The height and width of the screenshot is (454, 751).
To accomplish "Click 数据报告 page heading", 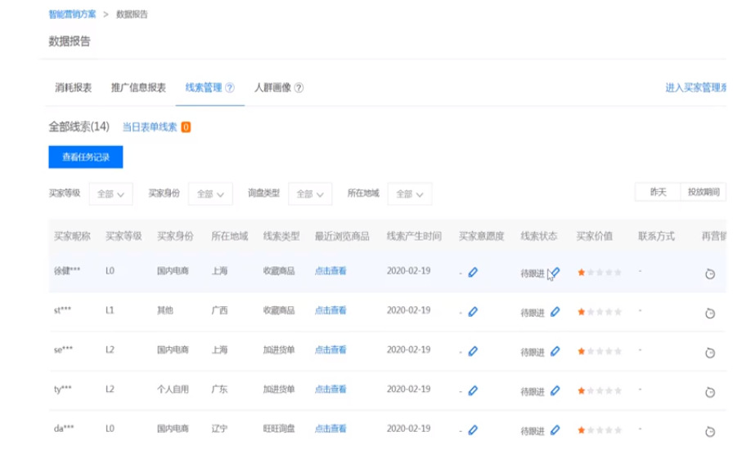I will tap(70, 42).
